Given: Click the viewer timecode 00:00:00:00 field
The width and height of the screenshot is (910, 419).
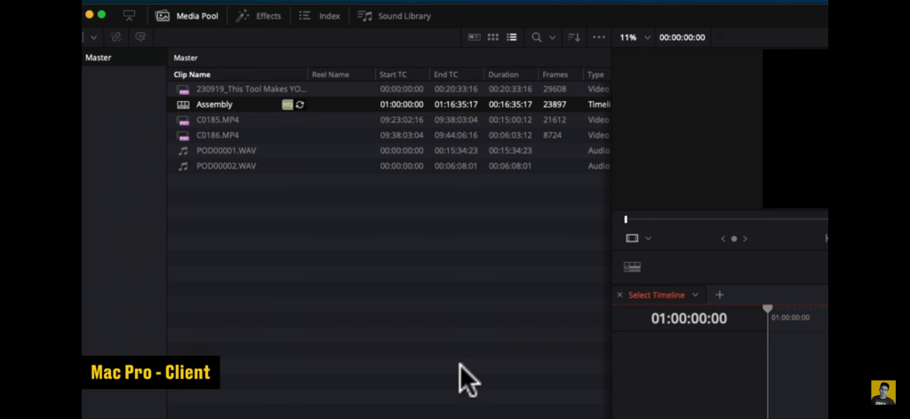Looking at the screenshot, I should (x=682, y=37).
